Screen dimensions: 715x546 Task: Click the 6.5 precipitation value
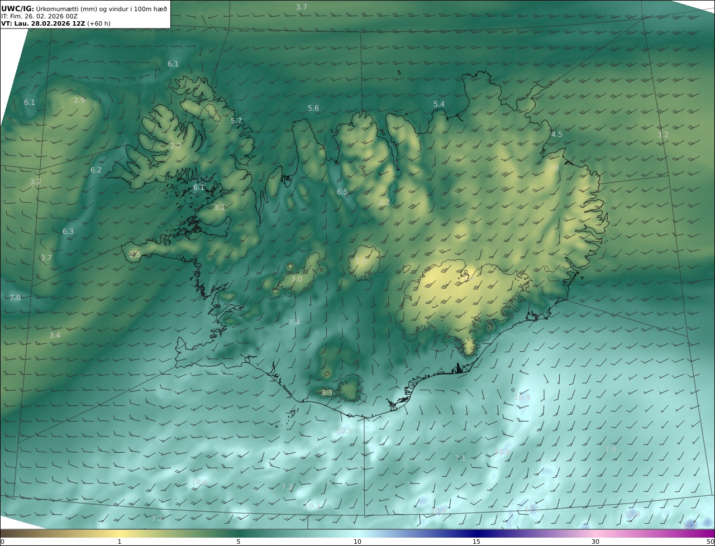coord(342,192)
